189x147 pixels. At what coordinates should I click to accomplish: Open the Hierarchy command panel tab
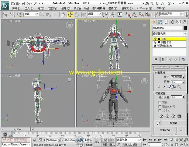166,22
